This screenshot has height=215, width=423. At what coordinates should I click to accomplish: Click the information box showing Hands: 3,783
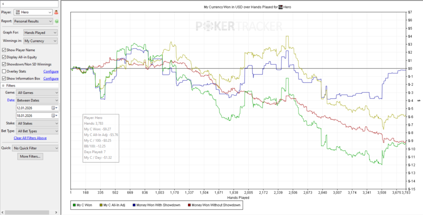coord(101,138)
